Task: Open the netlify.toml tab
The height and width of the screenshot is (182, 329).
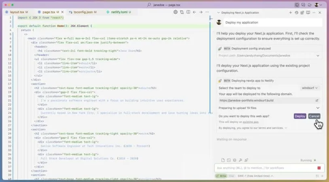Action: pyautogui.click(x=119, y=12)
